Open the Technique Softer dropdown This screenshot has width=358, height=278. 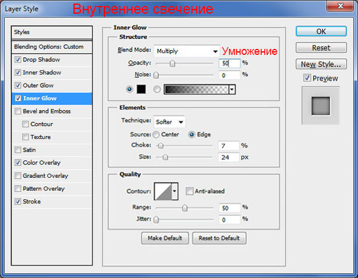169,122
